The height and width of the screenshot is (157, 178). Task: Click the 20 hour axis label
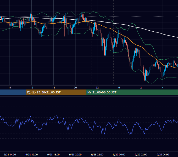click(75, 88)
